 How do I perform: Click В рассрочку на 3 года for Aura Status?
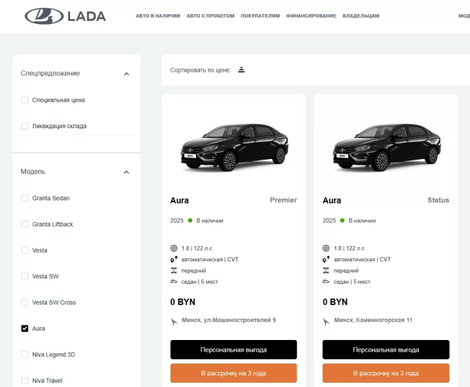(386, 373)
